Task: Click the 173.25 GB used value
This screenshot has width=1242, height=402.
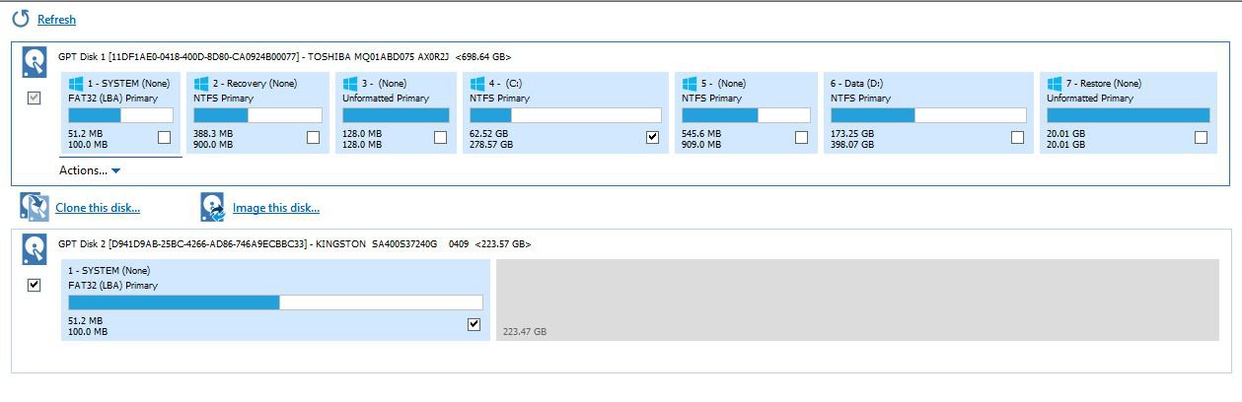Action: [x=852, y=133]
